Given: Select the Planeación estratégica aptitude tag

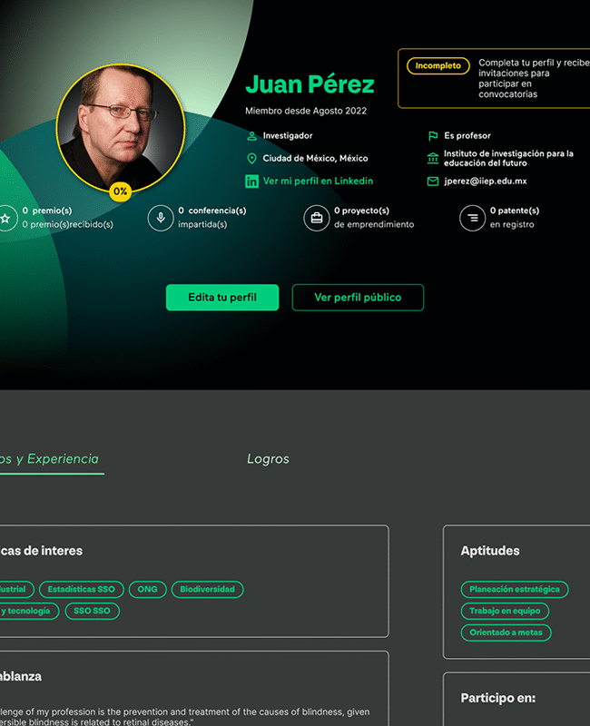Looking at the screenshot, I should tap(515, 589).
